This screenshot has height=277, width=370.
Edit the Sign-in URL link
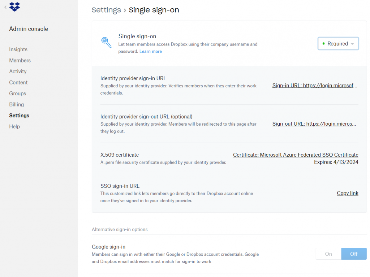(x=315, y=86)
